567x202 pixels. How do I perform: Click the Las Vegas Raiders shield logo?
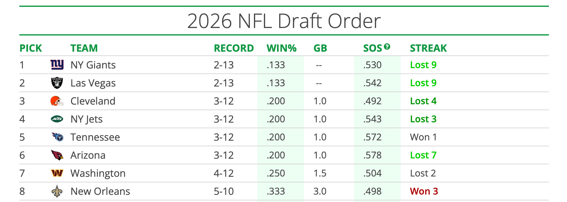pyautogui.click(x=57, y=83)
